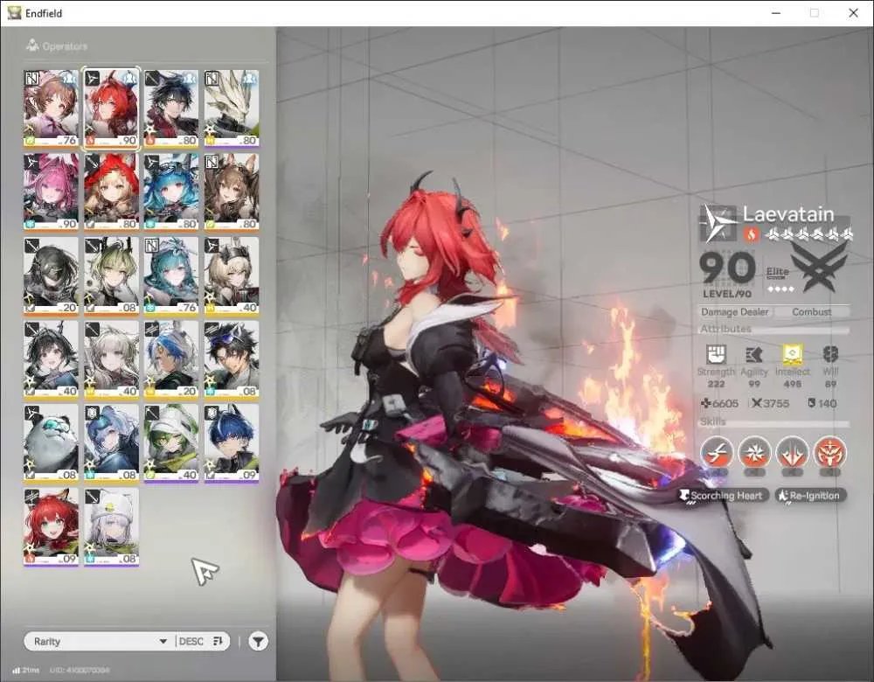This screenshot has width=874, height=682.
Task: Click the Endfield window title icon
Action: pyautogui.click(x=15, y=13)
